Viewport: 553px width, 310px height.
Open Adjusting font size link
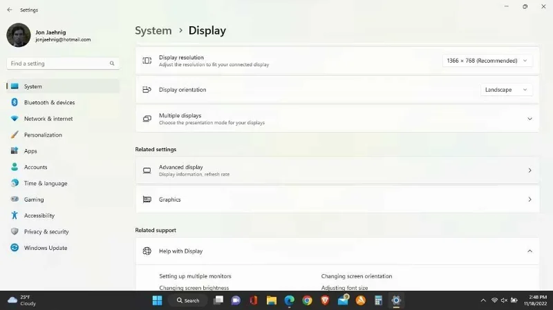(x=344, y=288)
